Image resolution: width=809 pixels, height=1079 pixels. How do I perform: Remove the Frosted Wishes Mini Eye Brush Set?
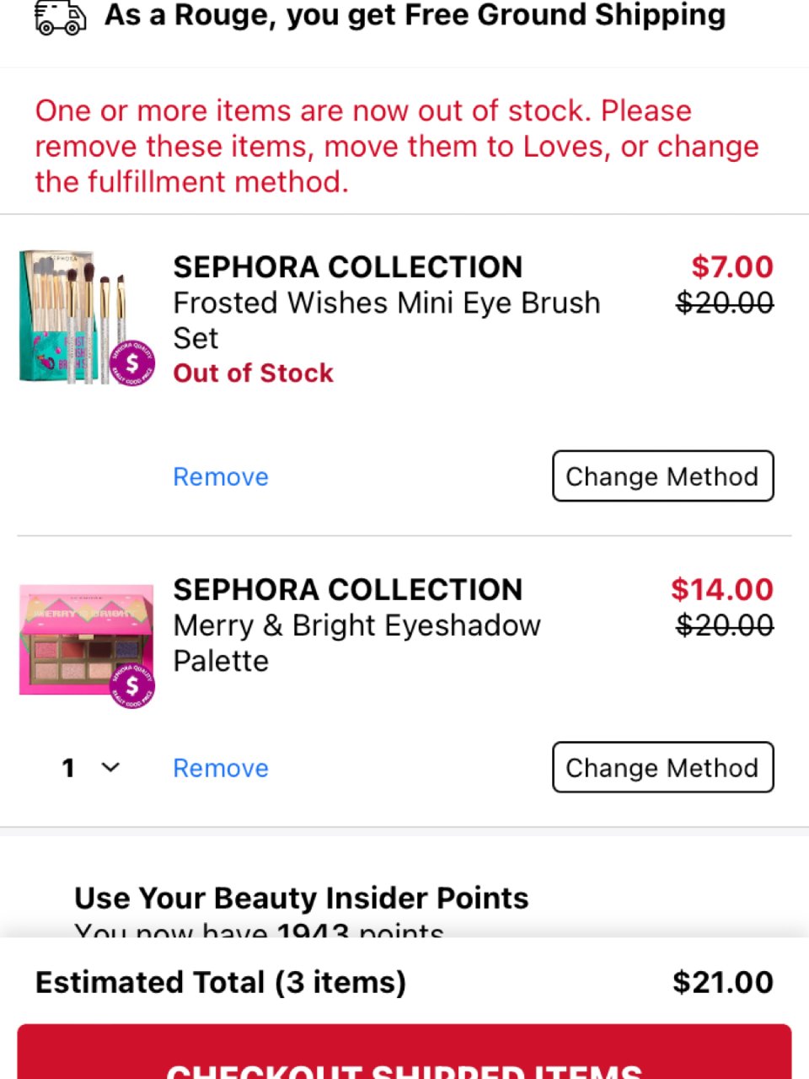click(221, 477)
